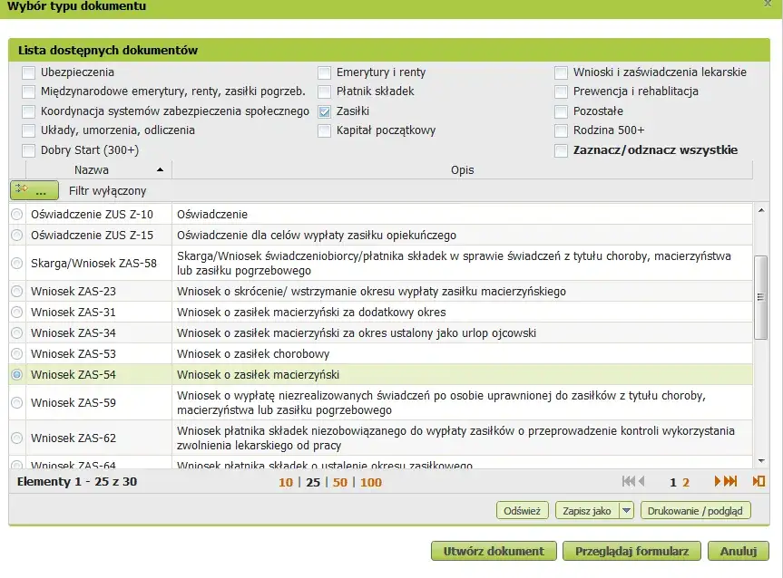Toggle Zaznacz/odznacz wszystkie checkbox
Screen dimensions: 783x578
[x=562, y=150]
